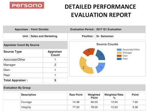Click the yellow Manager legend swatch

click(x=119, y=53)
